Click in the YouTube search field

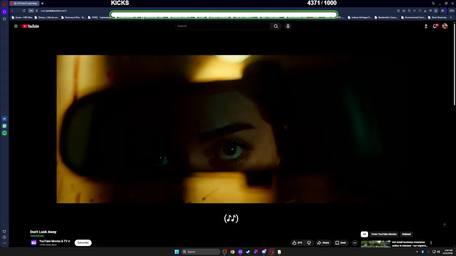pyautogui.click(x=223, y=26)
